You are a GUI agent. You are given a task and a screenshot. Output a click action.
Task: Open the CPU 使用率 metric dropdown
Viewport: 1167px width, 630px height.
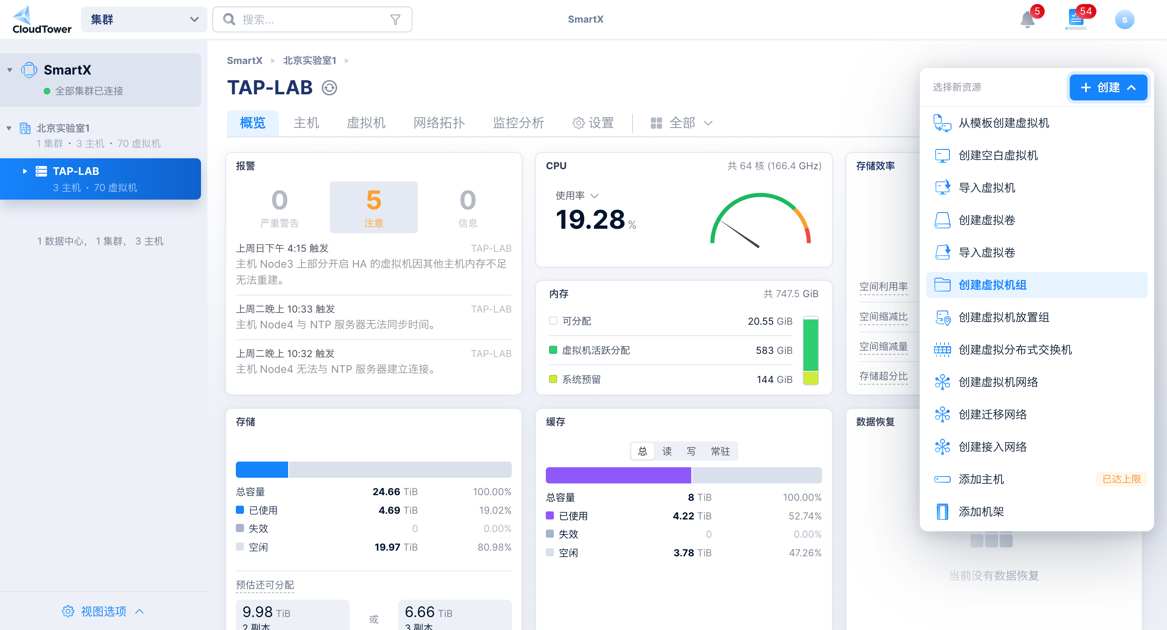[x=577, y=196]
